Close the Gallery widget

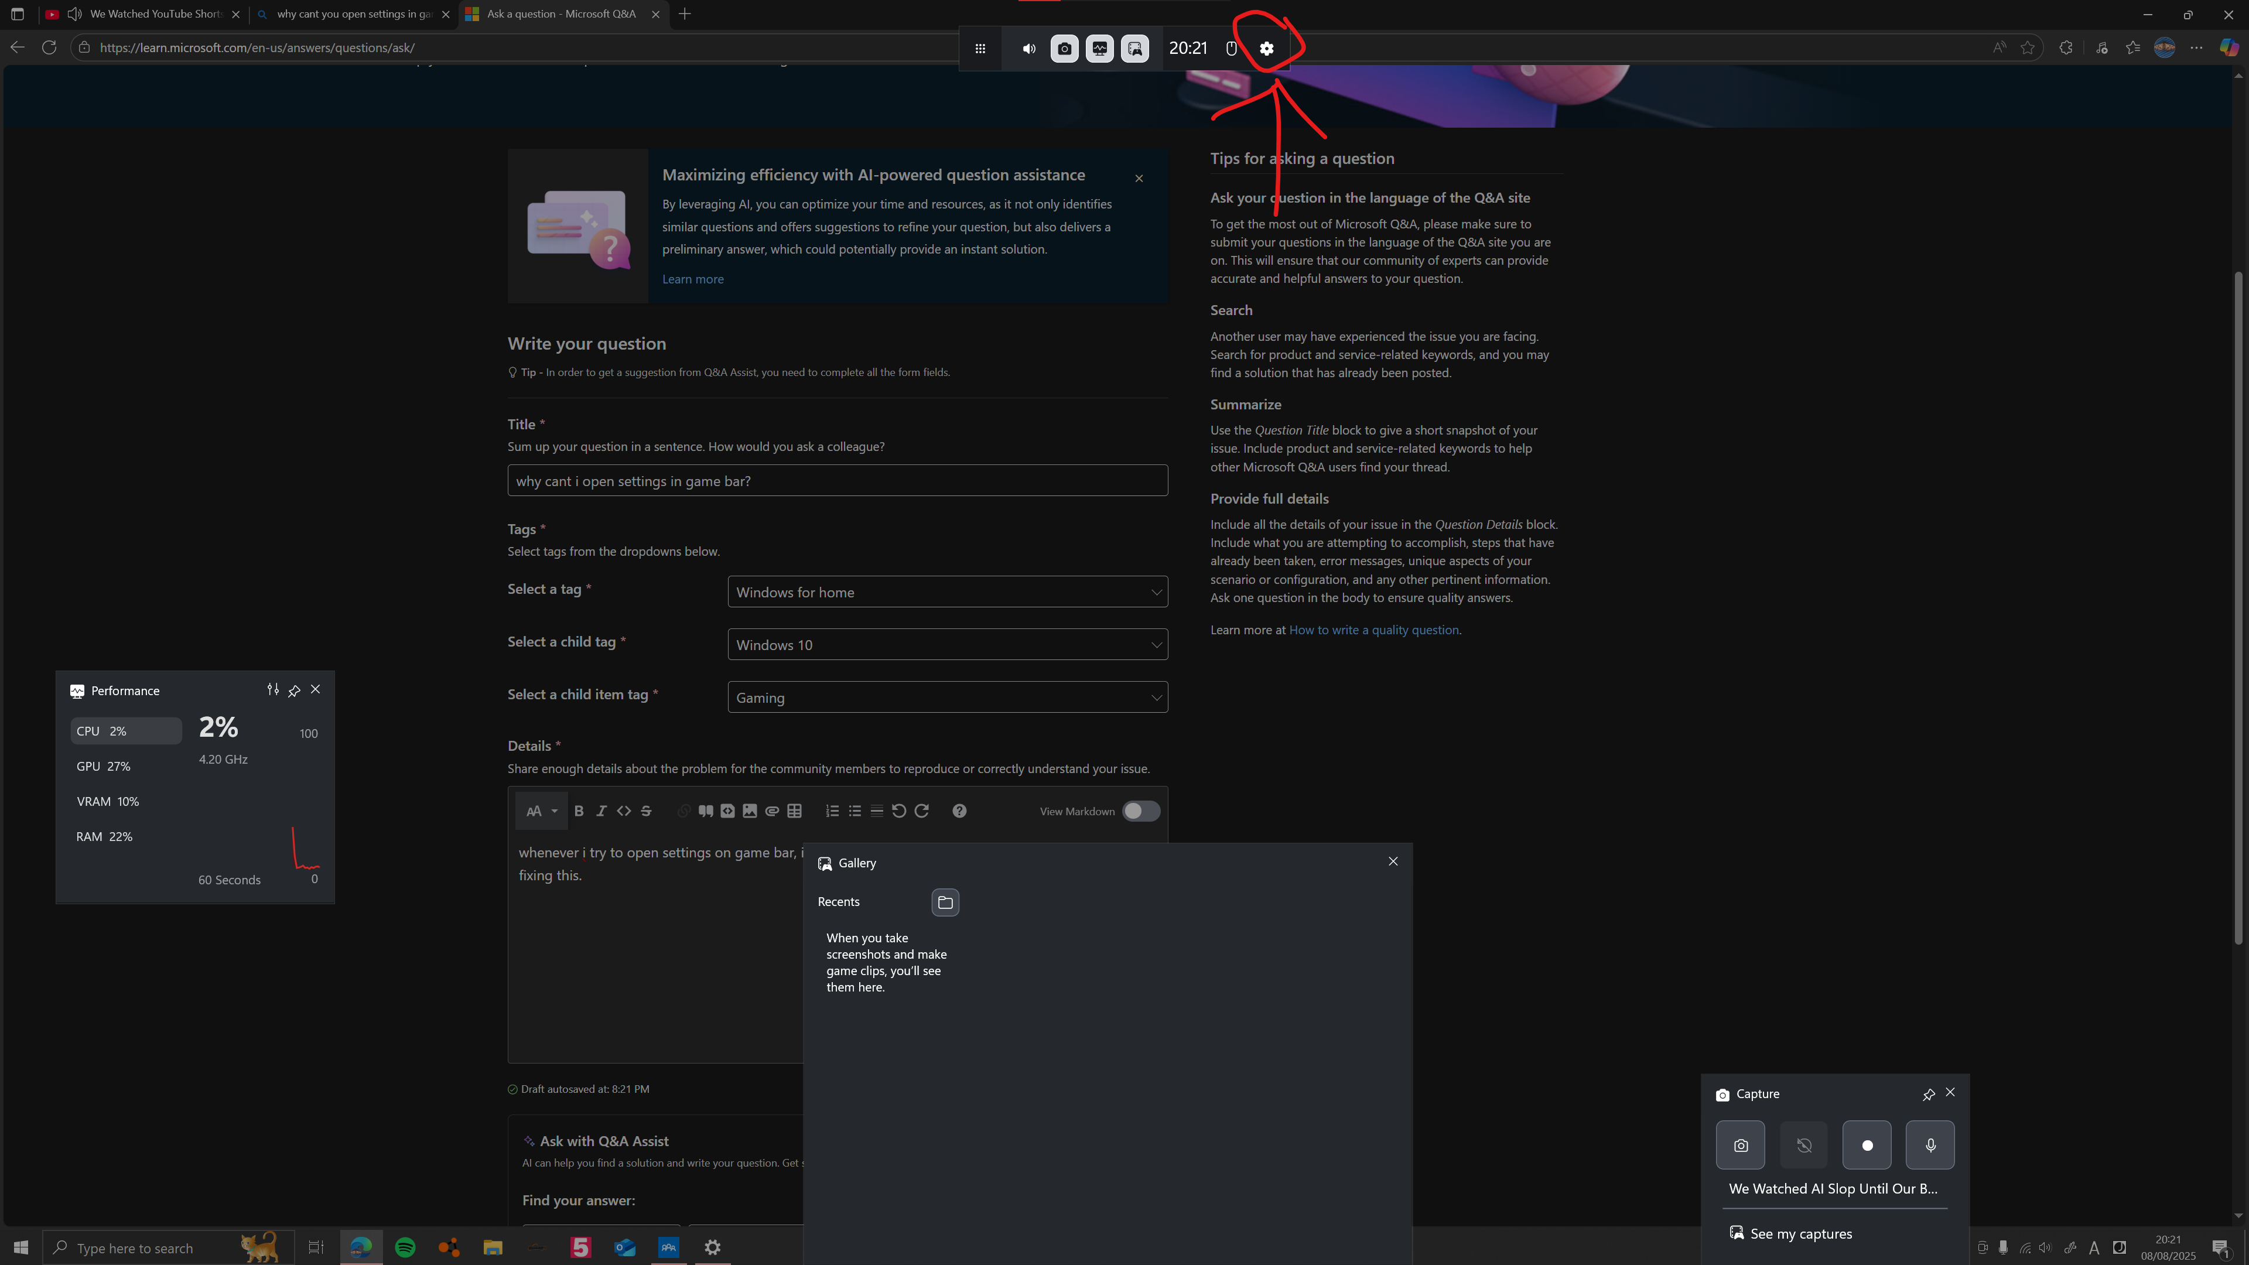tap(1393, 861)
